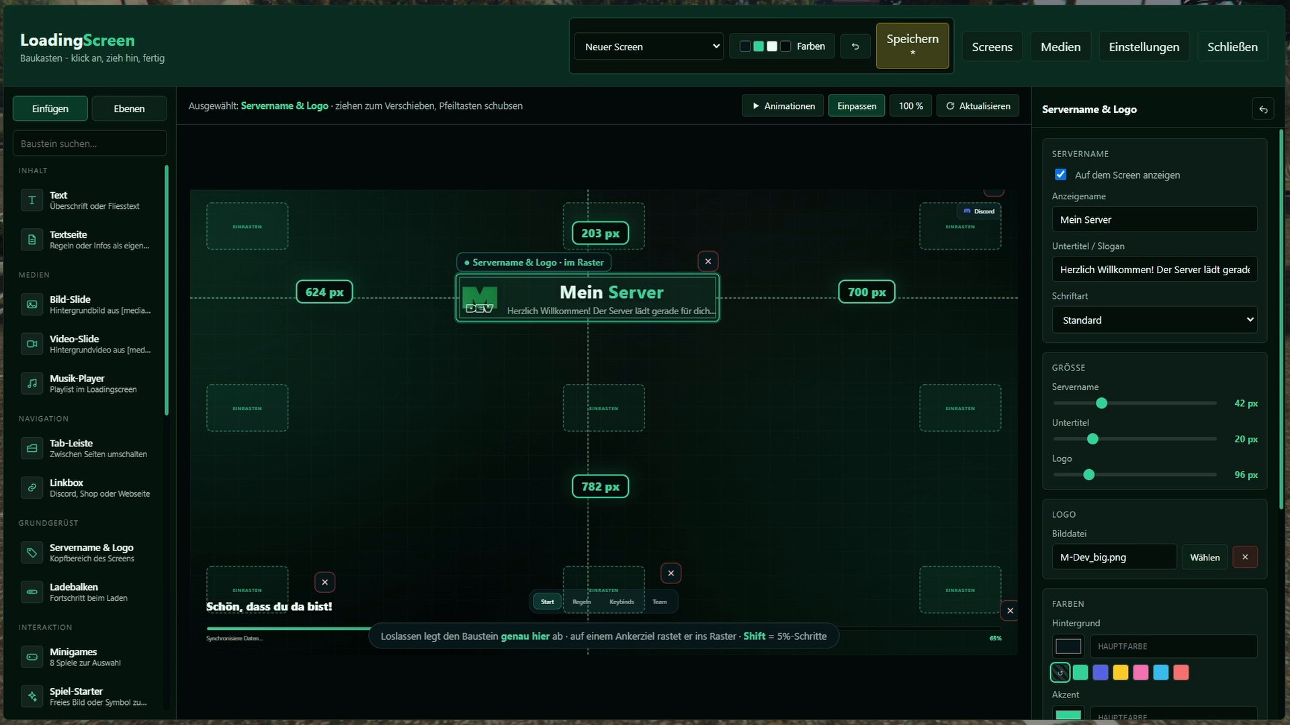1290x725 pixels.
Task: Choose the Bild-Slide media icon
Action: (32, 304)
